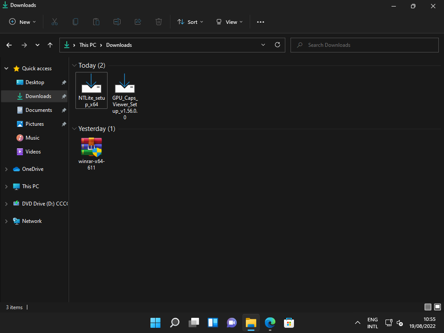The height and width of the screenshot is (333, 444).
Task: Click the pin icon next to Documents
Action: click(64, 110)
